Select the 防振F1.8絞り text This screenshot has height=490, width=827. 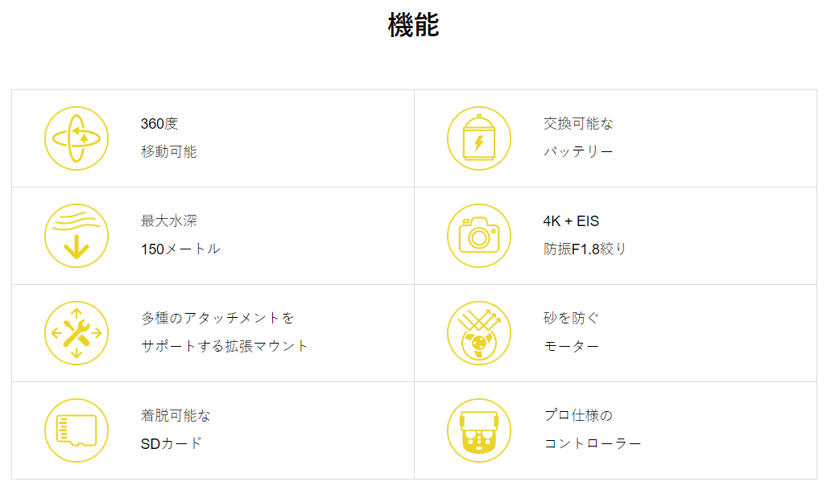(x=585, y=249)
